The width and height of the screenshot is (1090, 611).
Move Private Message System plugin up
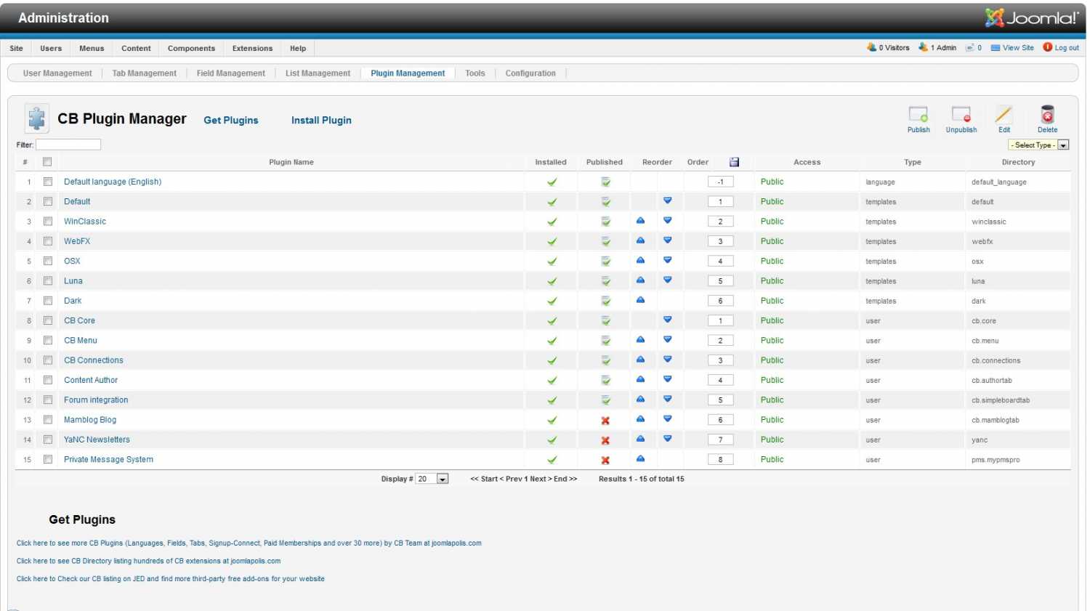(x=640, y=459)
